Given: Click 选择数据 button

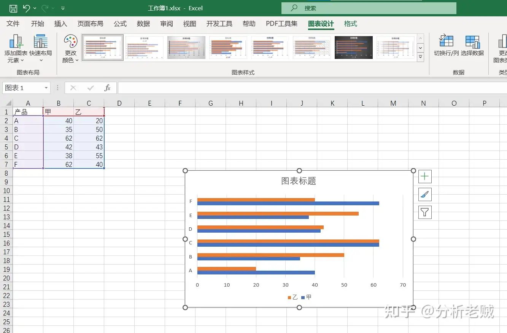Looking at the screenshot, I should point(472,46).
